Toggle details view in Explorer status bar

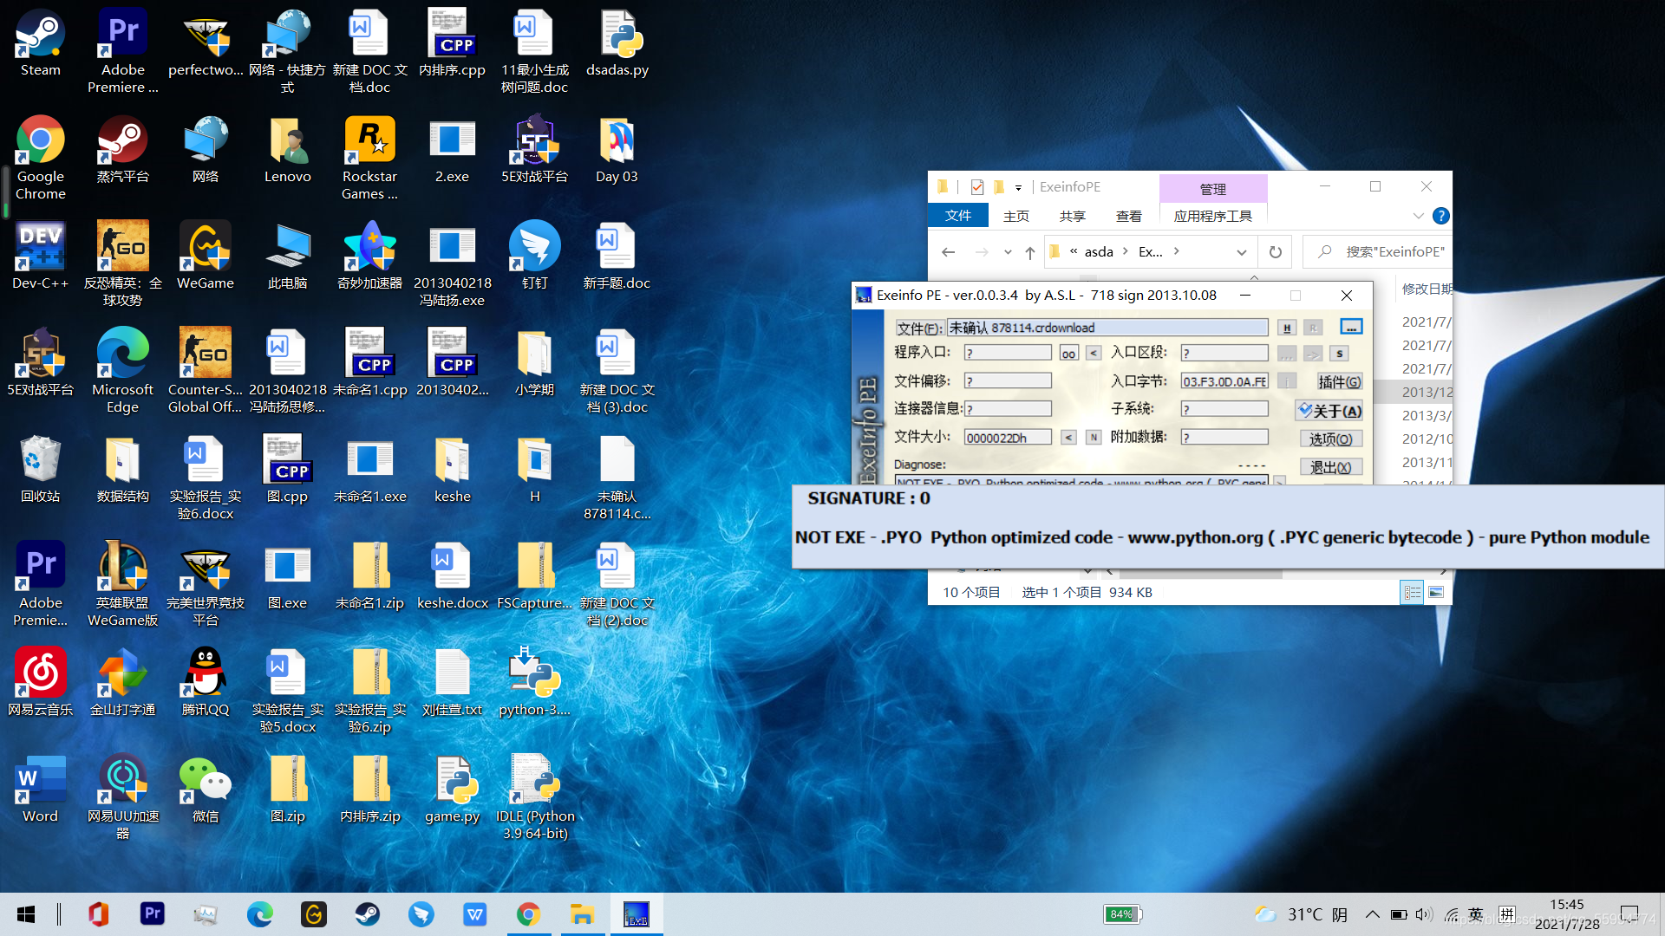click(x=1412, y=593)
